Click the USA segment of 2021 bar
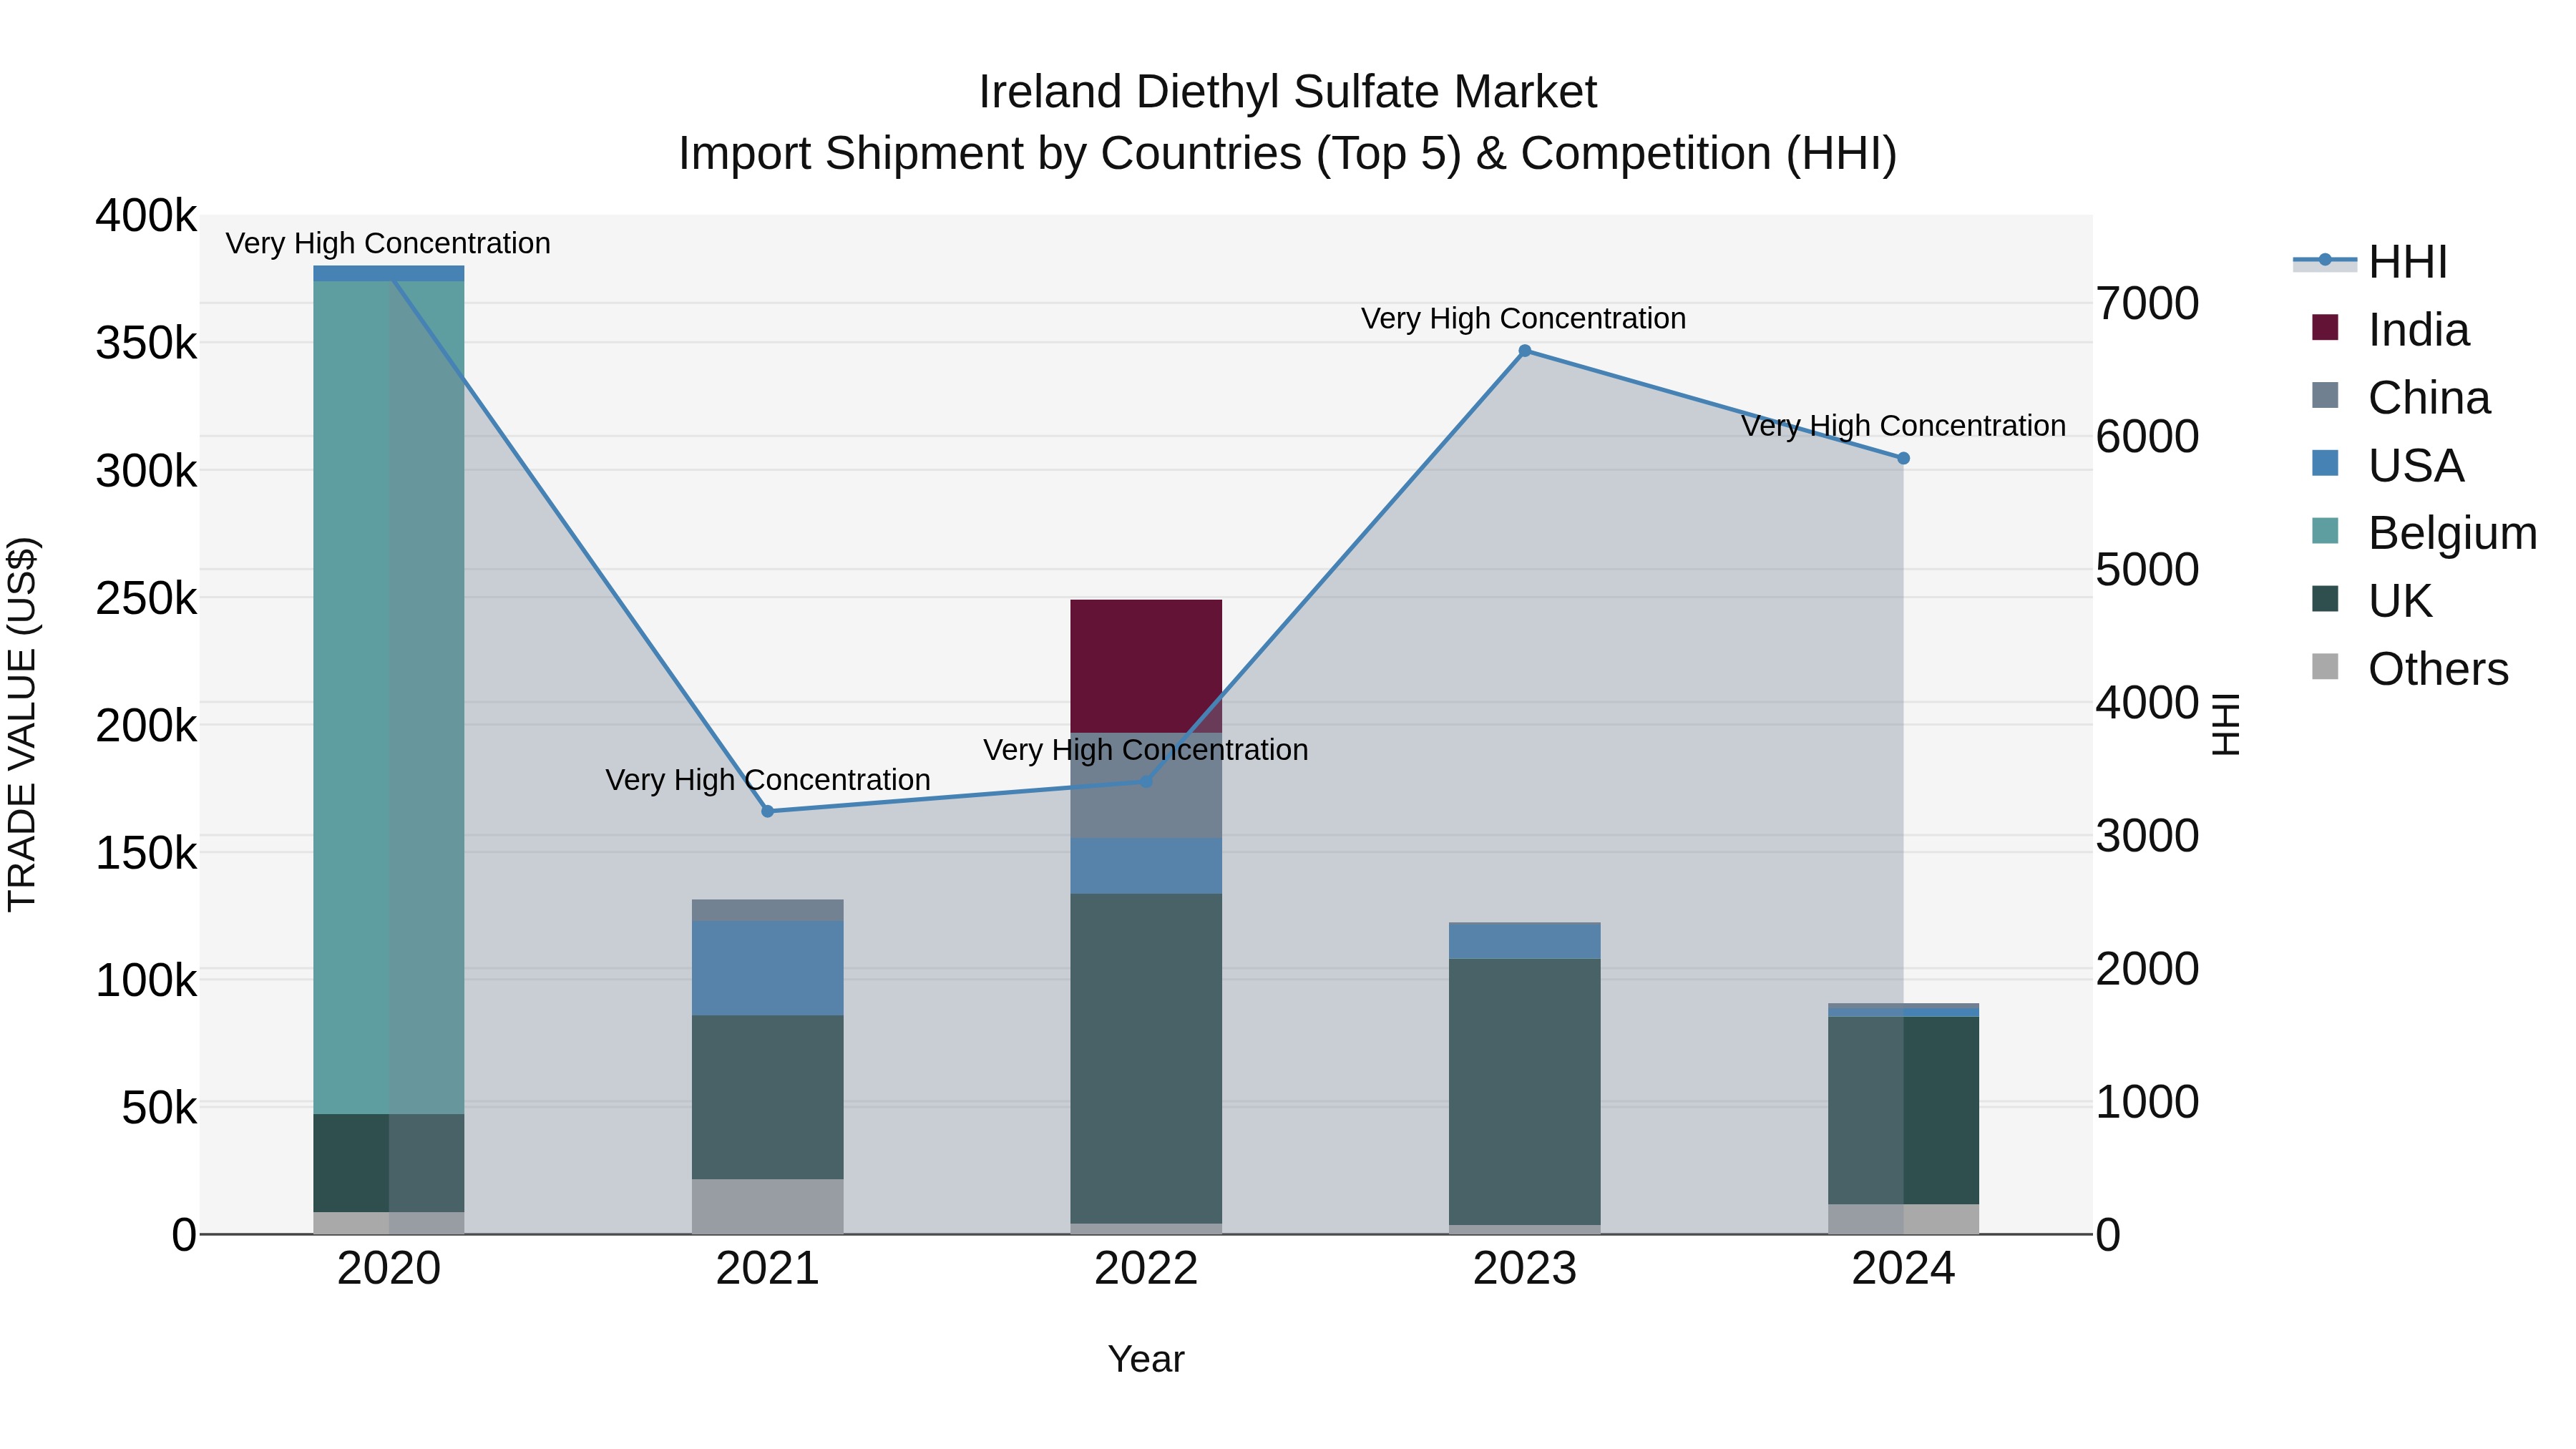This screenshot has height=1449, width=2576. pyautogui.click(x=768, y=968)
